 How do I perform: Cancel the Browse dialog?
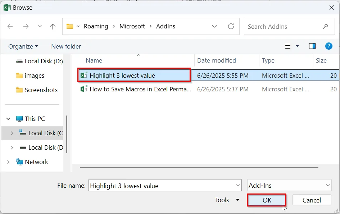click(312, 200)
